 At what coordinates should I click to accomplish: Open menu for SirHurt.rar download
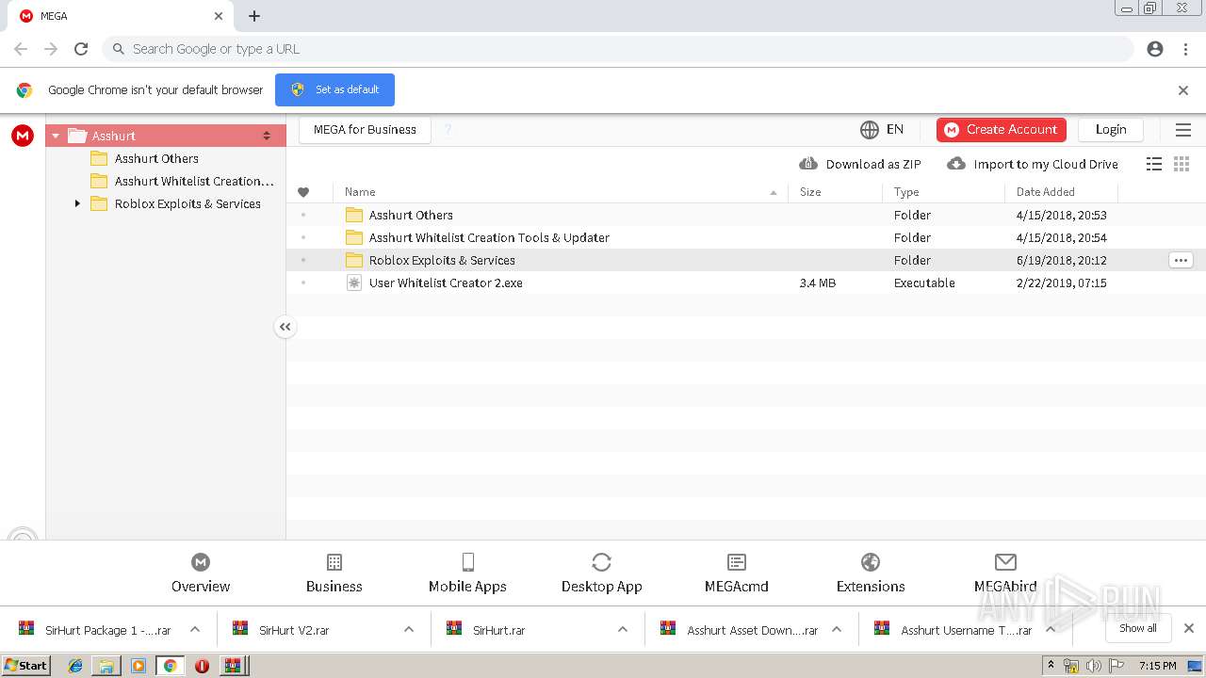pyautogui.click(x=623, y=630)
